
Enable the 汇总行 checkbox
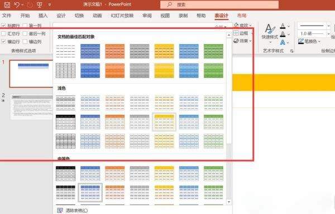3,33
